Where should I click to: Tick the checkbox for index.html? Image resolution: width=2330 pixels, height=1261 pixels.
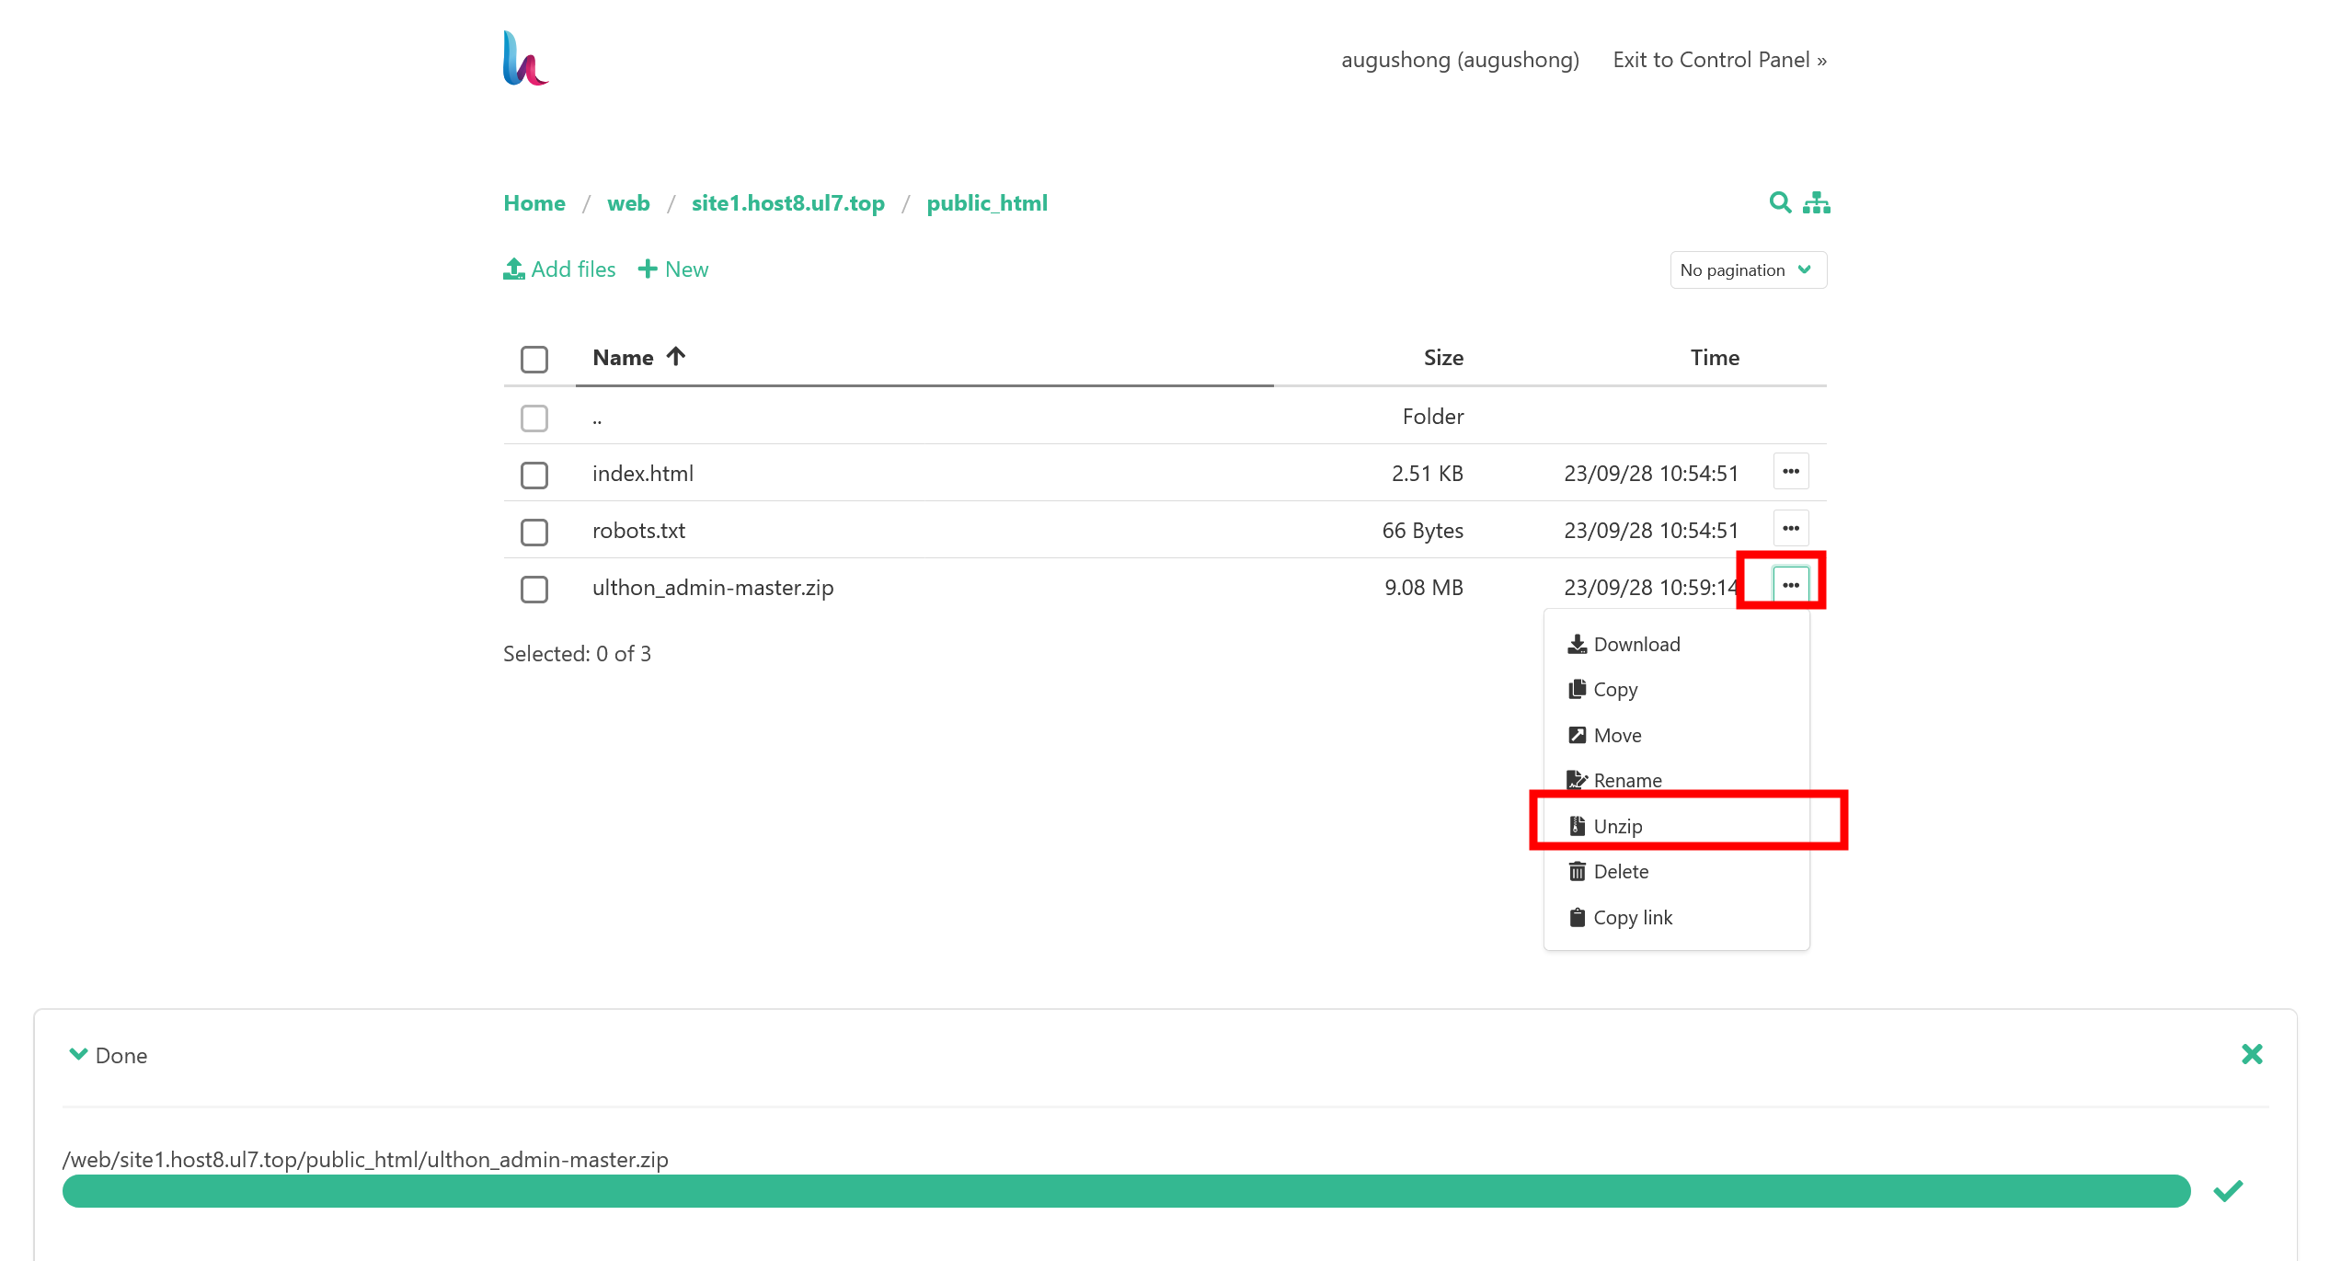pos(534,475)
